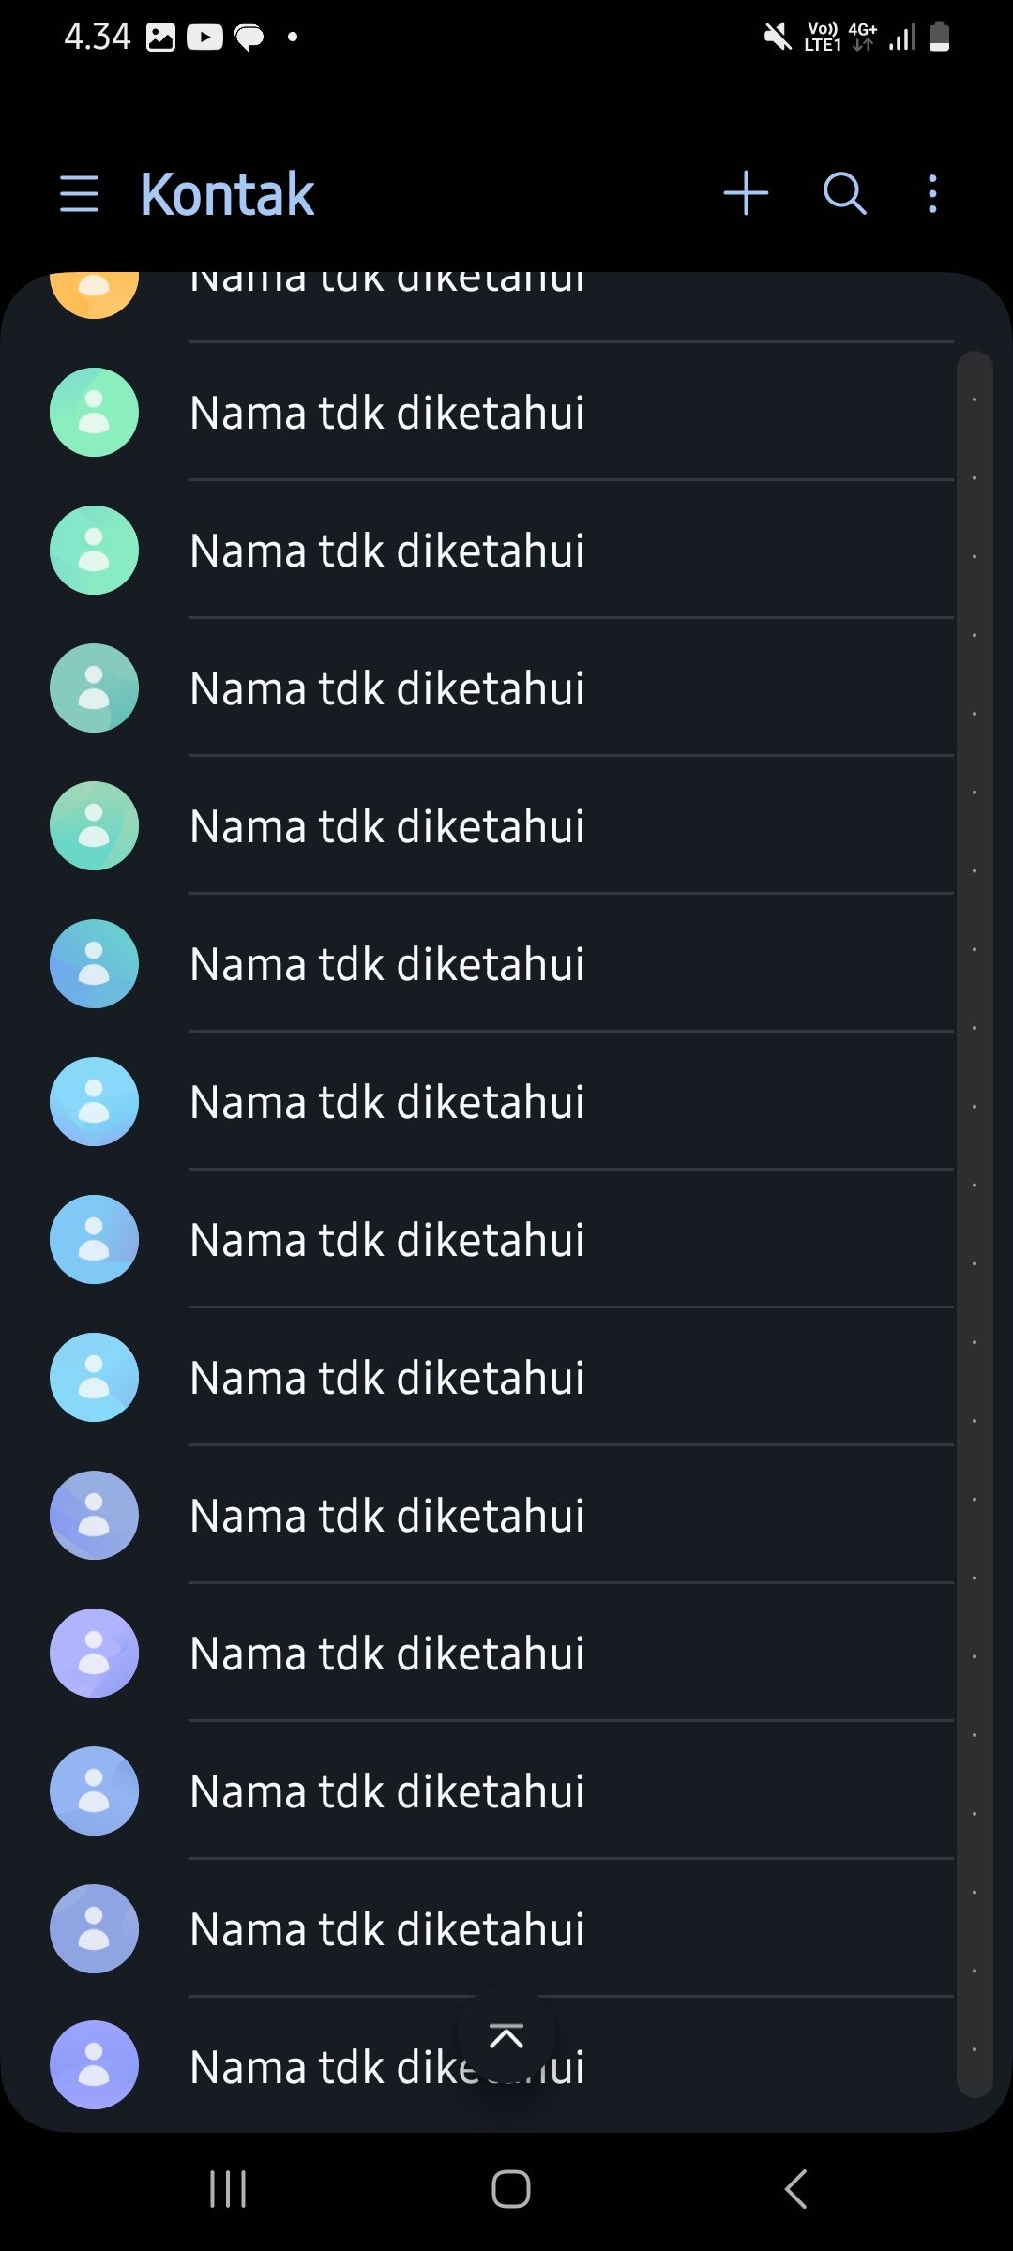Tap the chat bubble notification icon
The image size is (1013, 2251).
click(249, 38)
